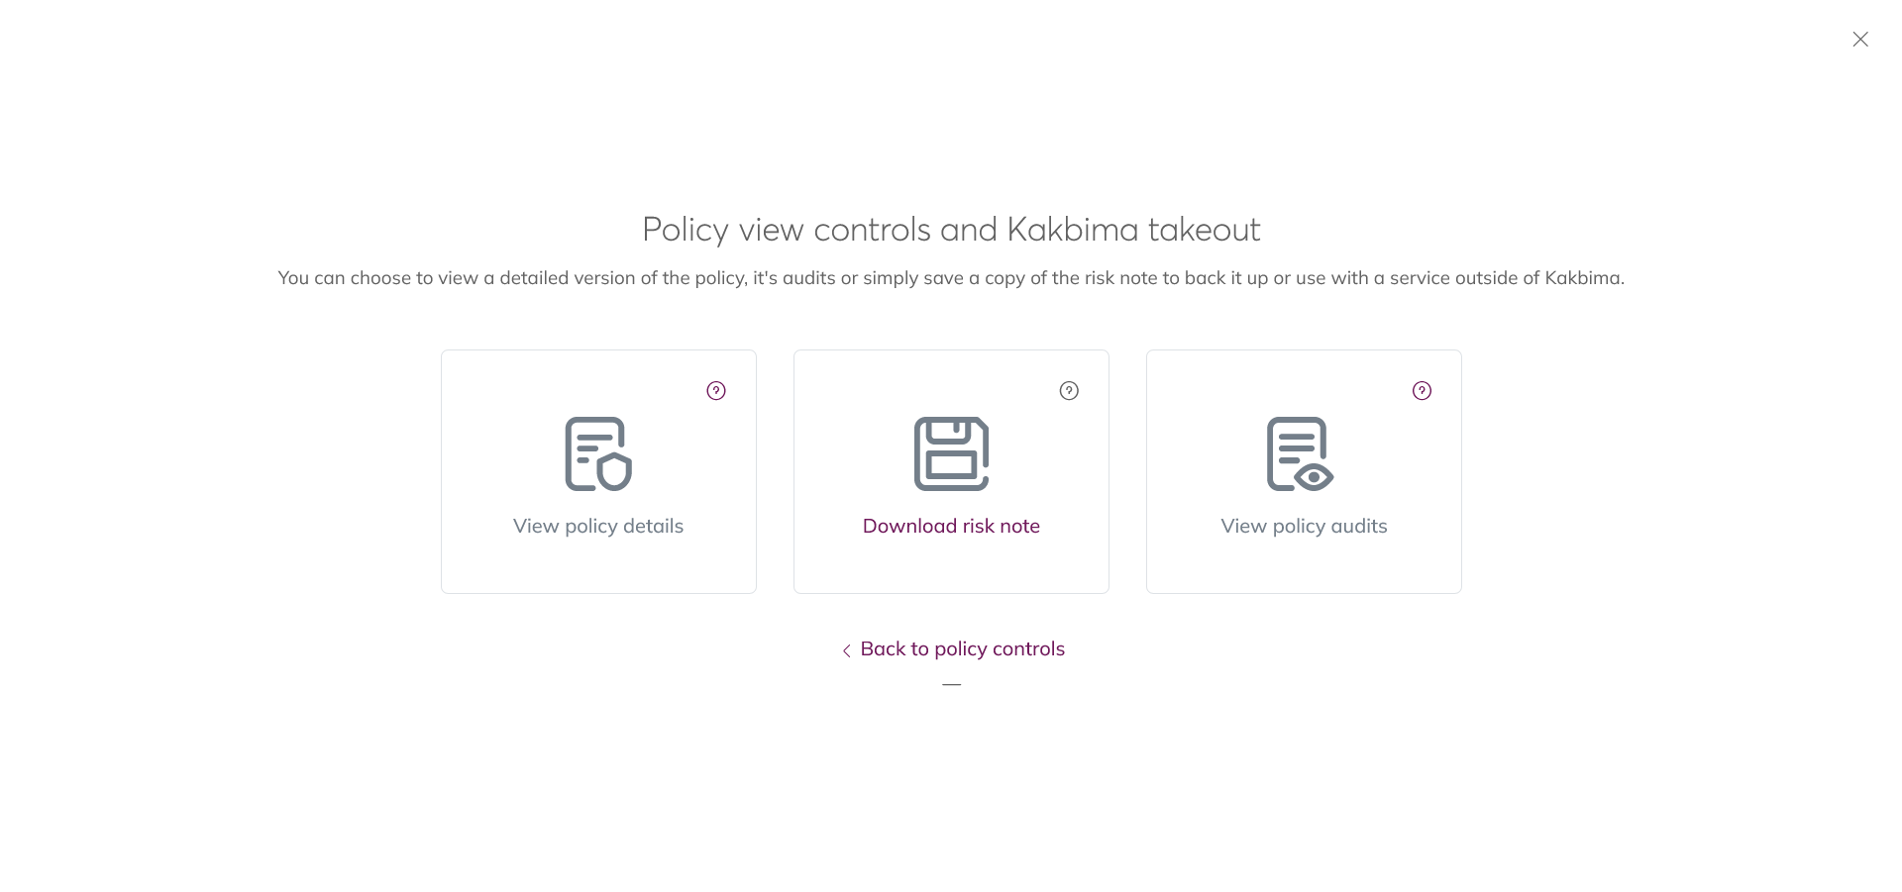The image size is (1902, 892).
Task: Open help for View policy audits
Action: [x=1422, y=391]
